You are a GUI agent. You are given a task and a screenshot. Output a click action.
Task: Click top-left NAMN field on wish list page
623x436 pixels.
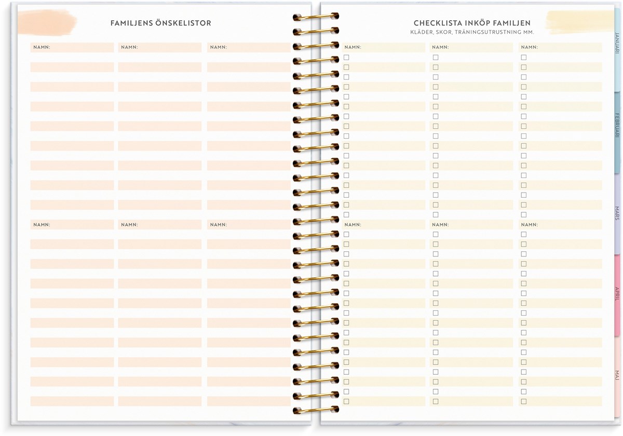[x=72, y=47]
